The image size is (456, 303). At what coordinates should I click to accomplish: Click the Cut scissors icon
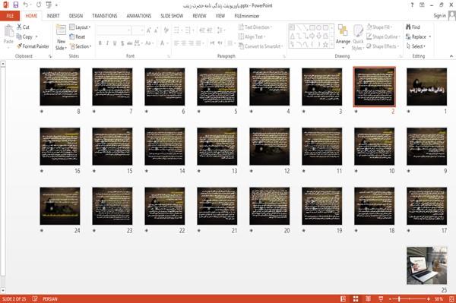[19, 27]
